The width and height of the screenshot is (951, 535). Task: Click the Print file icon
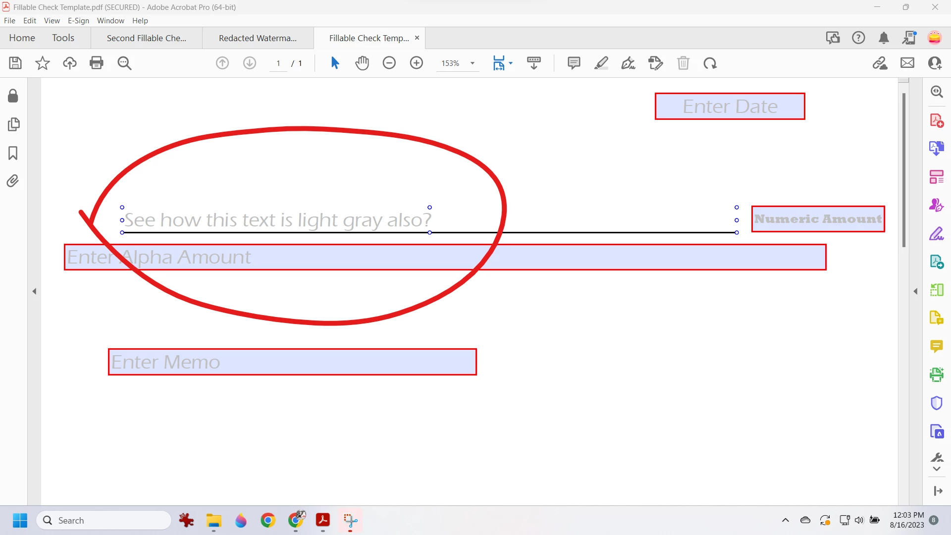click(x=97, y=63)
